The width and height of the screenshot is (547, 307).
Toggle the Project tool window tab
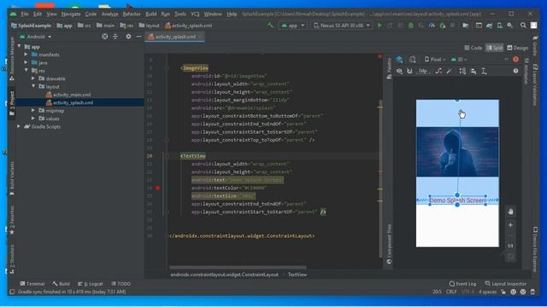12,103
